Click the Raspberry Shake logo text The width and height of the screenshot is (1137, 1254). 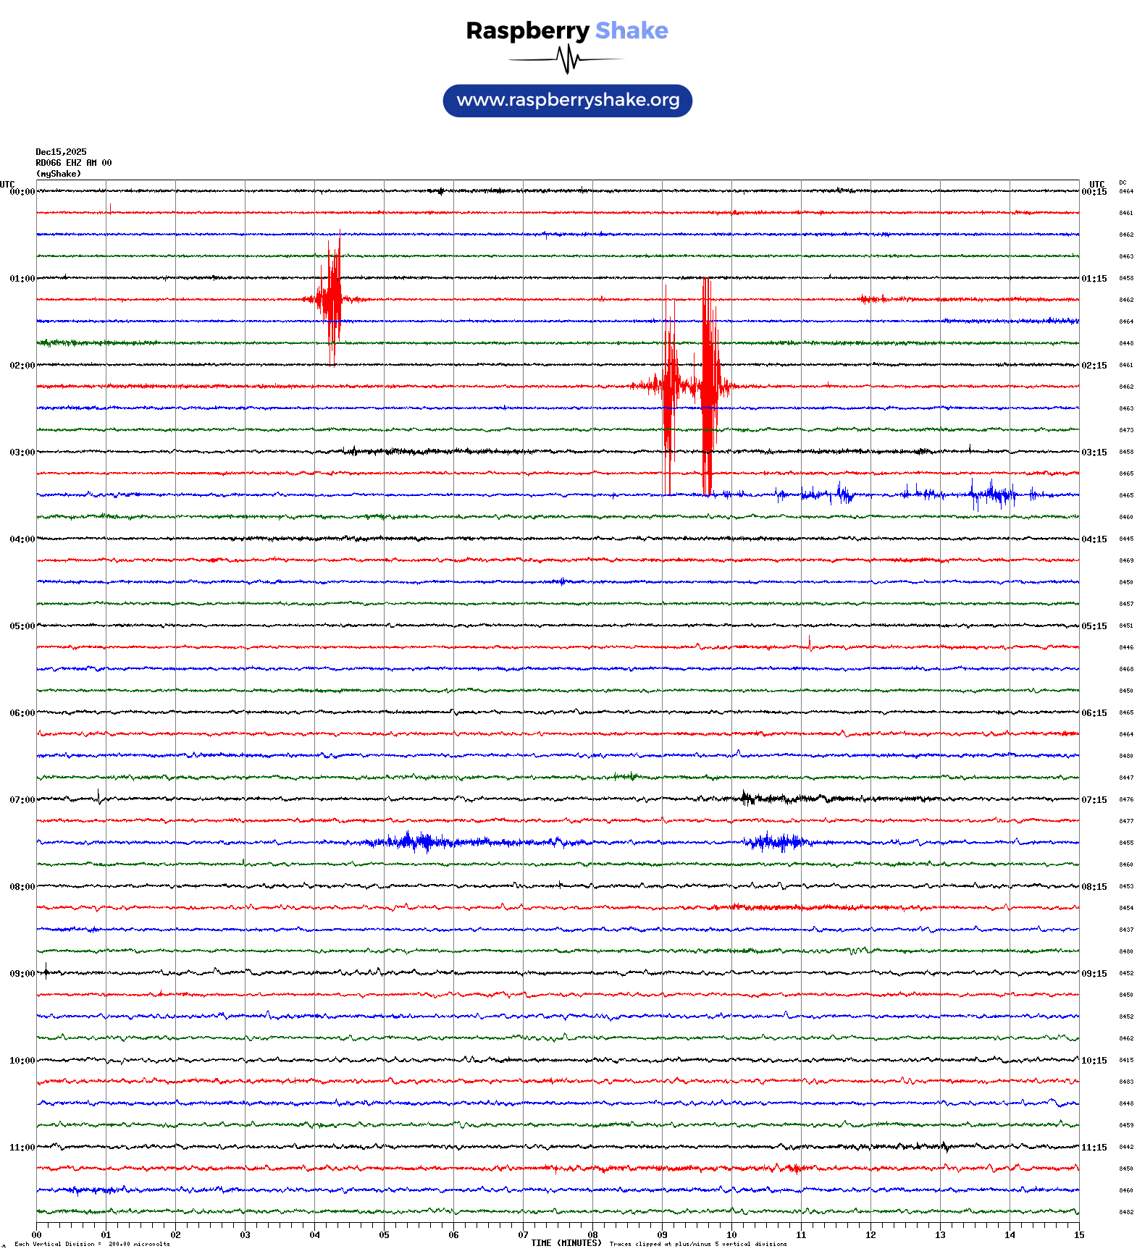pos(567,30)
